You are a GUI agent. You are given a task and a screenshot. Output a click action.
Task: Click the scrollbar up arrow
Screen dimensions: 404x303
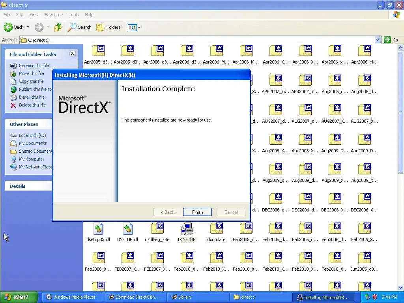[401, 47]
